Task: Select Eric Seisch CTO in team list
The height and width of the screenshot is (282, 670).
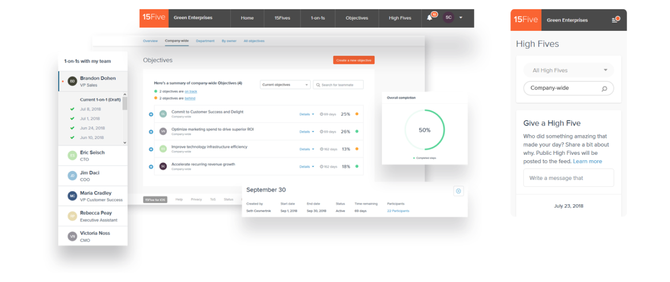Action: [x=93, y=155]
